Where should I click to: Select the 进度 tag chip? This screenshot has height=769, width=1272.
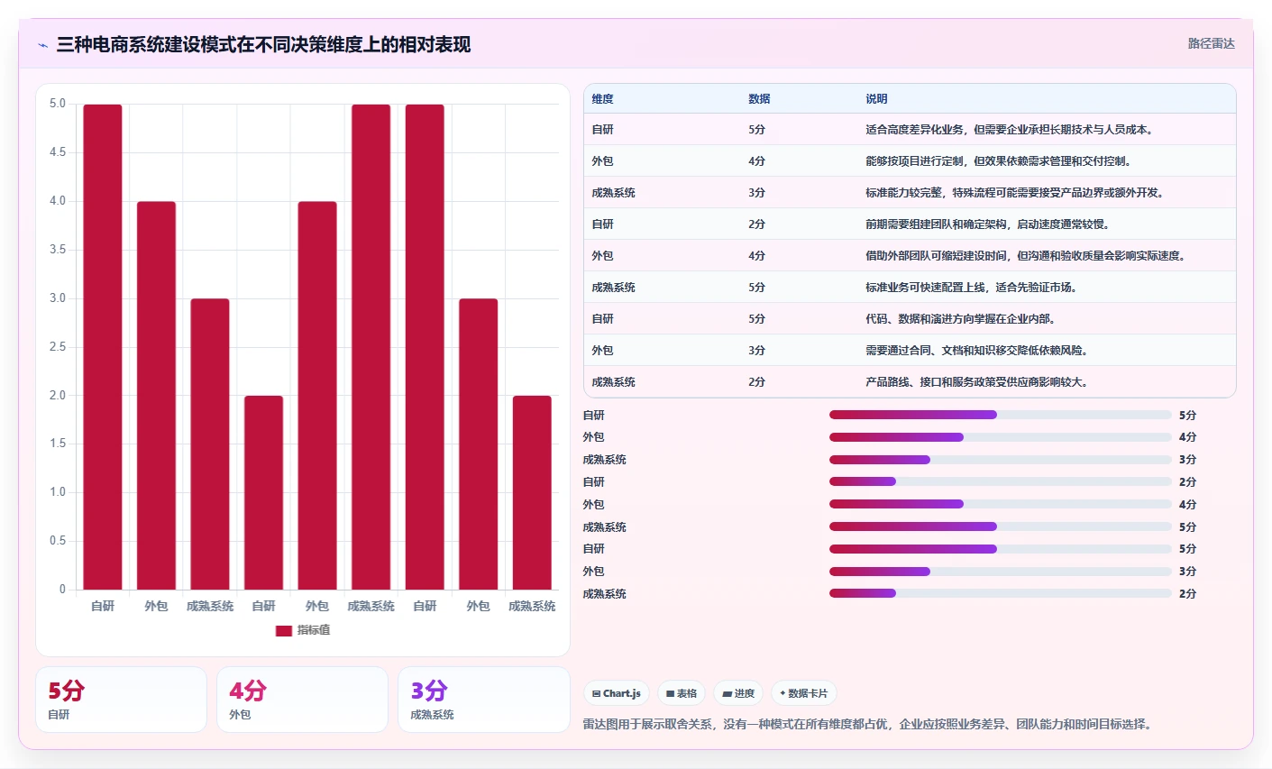(x=738, y=693)
